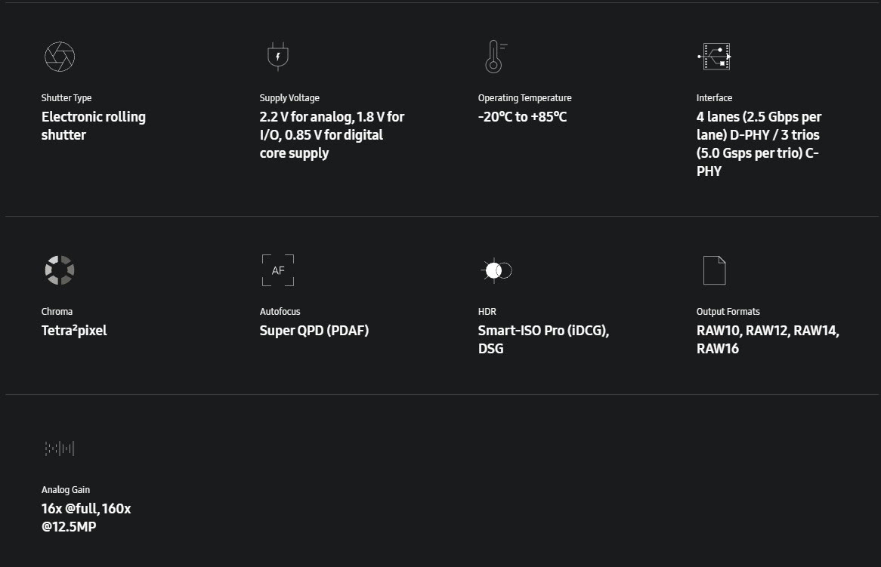This screenshot has width=881, height=567.
Task: Click the camera shutter aperture icon
Action: click(x=60, y=57)
